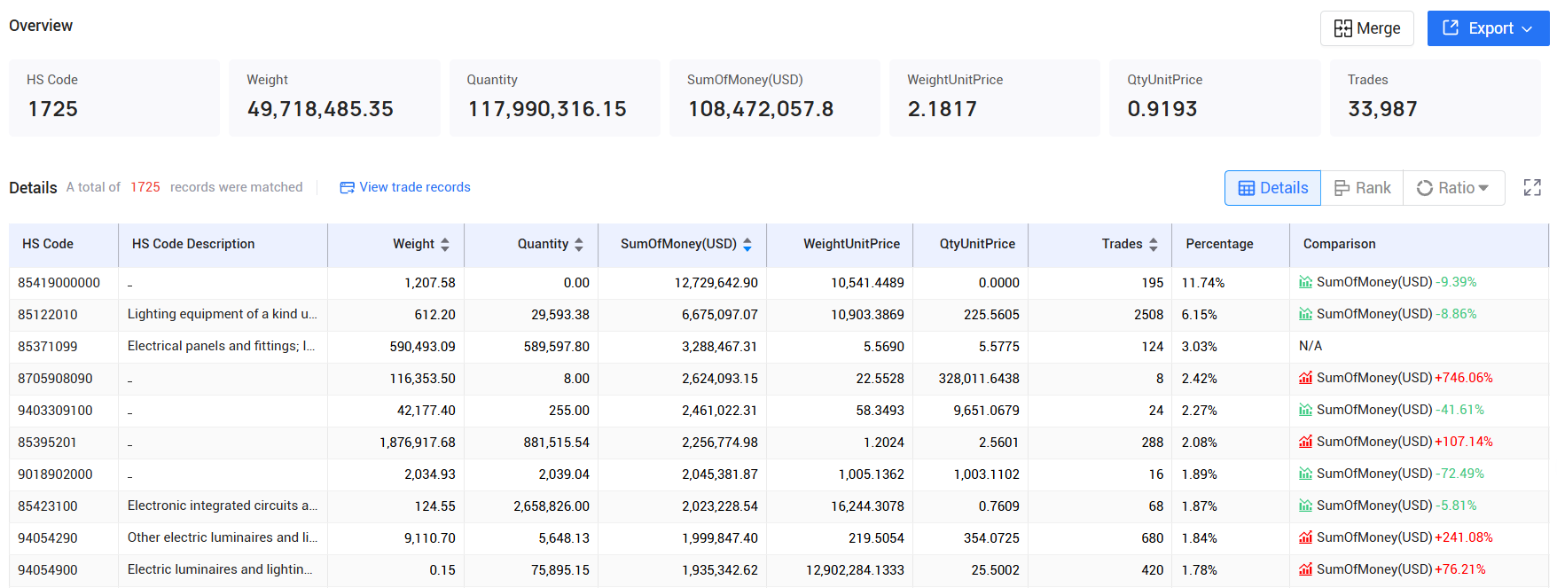This screenshot has height=588, width=1557.
Task: Click description 'Electrical panels and fittings; l...'
Action: click(222, 346)
